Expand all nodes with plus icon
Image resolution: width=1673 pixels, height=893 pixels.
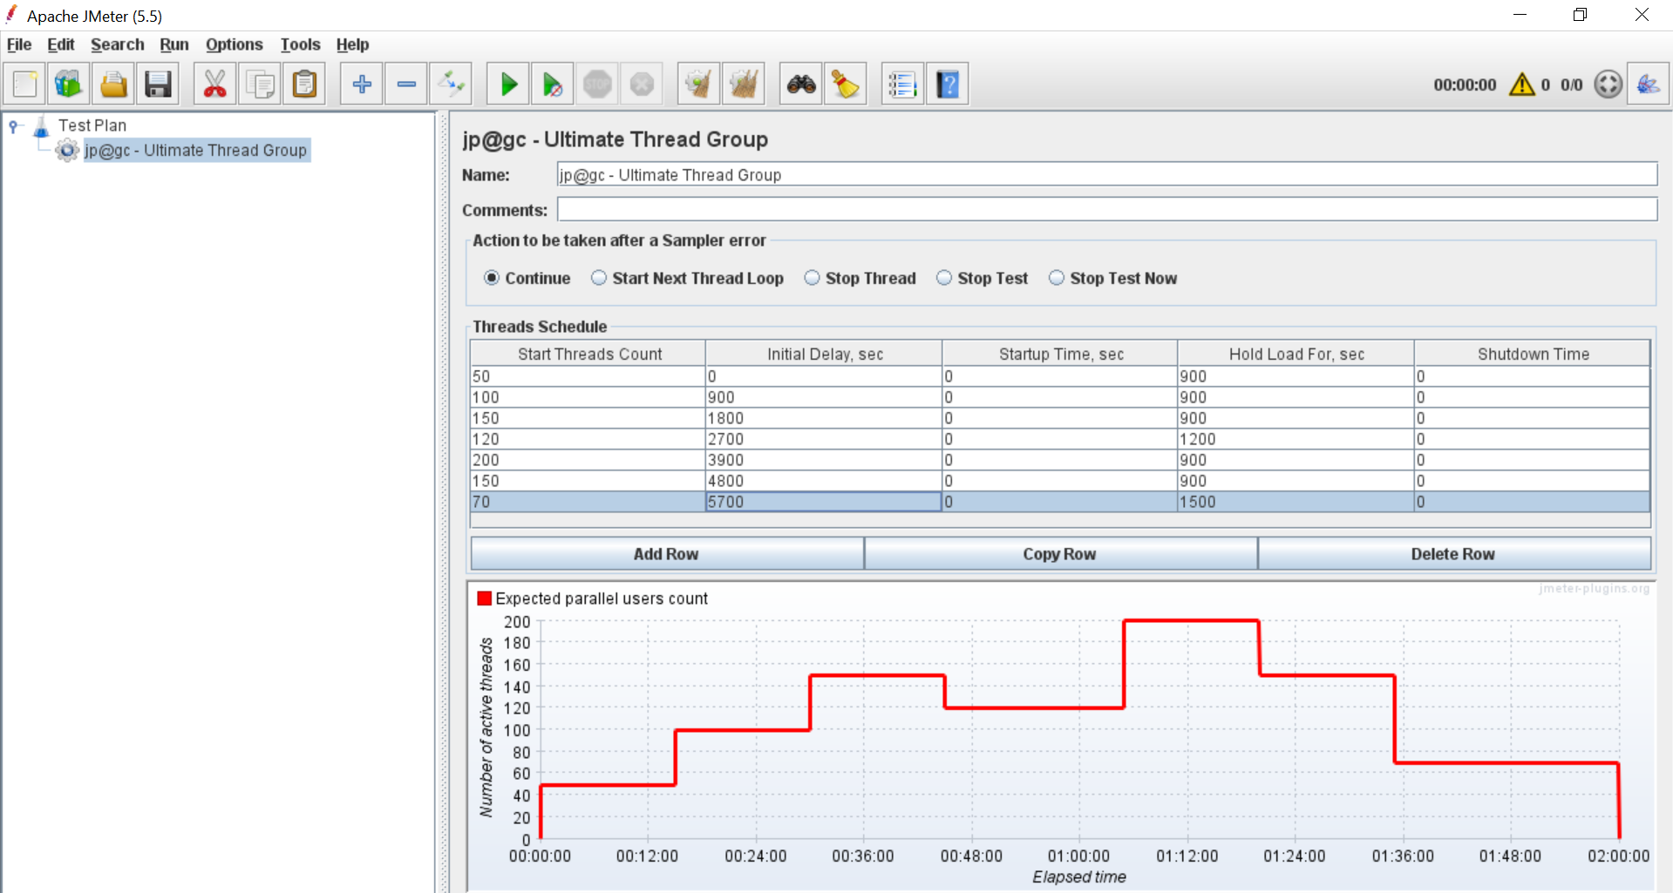tap(362, 85)
